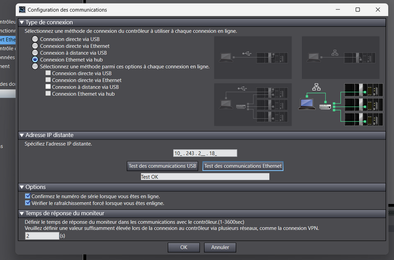
Task: Choose 'Connexion Ethernet via hub' radio button
Action: pos(35,59)
